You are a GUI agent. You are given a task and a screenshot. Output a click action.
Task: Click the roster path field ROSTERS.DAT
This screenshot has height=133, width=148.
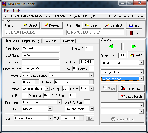point(95,32)
